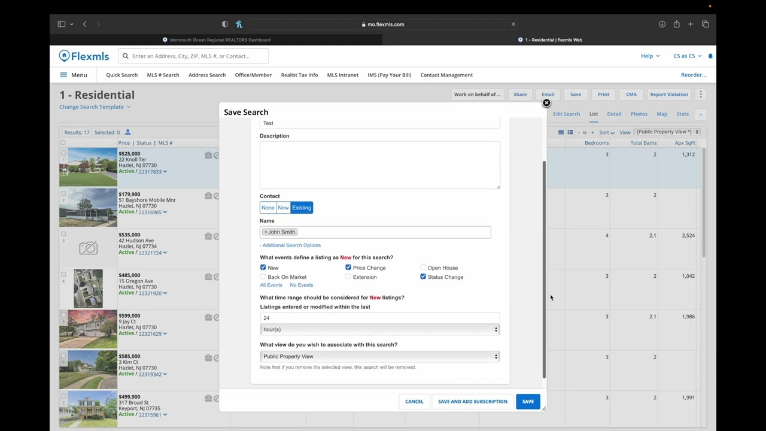The width and height of the screenshot is (766, 431).
Task: Click Safari privacy shield icon
Action: tap(224, 24)
